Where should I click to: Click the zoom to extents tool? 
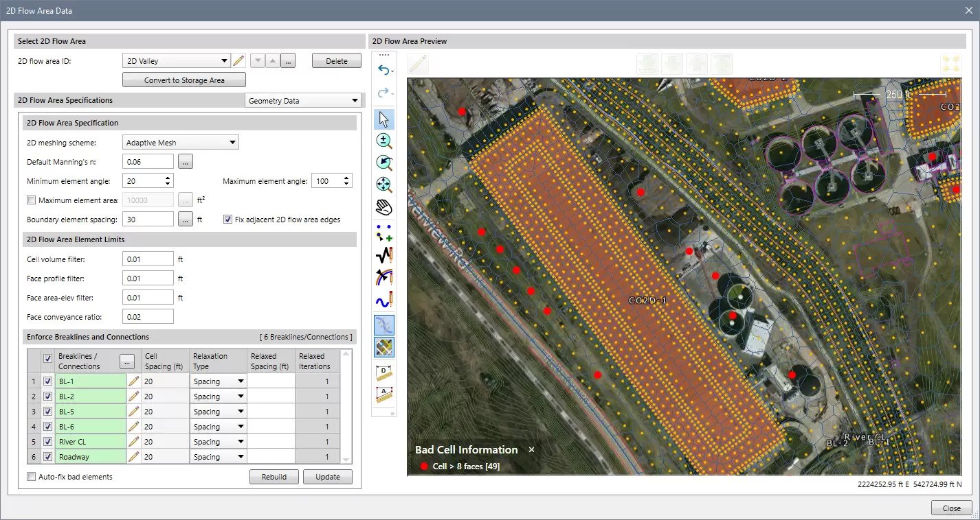pos(383,185)
